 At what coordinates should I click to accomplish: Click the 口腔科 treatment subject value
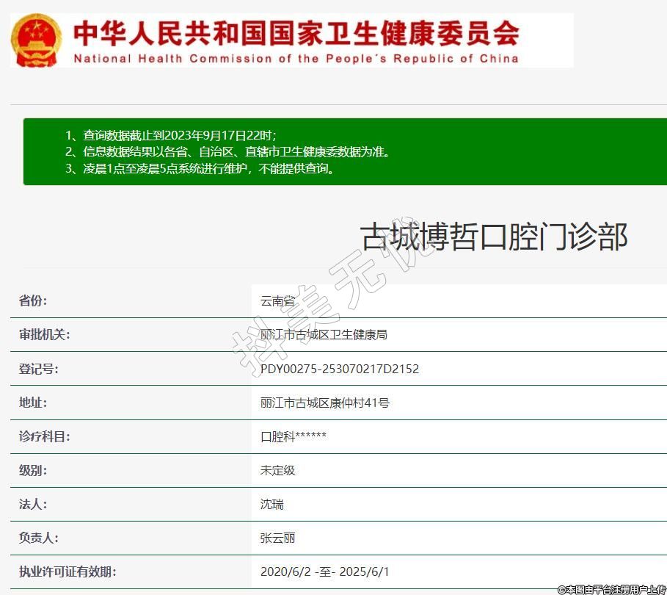coord(293,436)
